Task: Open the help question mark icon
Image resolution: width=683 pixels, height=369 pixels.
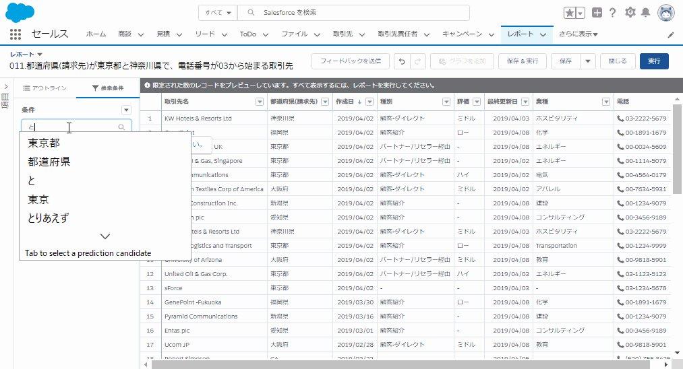Action: coord(612,13)
